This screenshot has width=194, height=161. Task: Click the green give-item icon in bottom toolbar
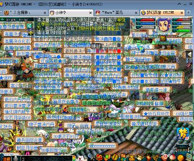pos(107,157)
